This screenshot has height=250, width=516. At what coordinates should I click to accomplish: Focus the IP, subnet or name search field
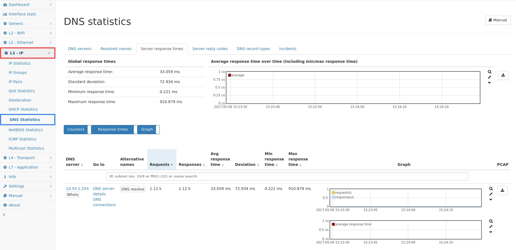point(287,176)
